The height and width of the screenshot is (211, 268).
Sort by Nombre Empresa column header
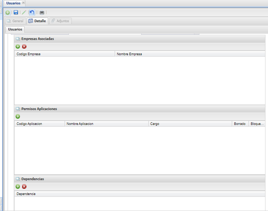click(190, 54)
